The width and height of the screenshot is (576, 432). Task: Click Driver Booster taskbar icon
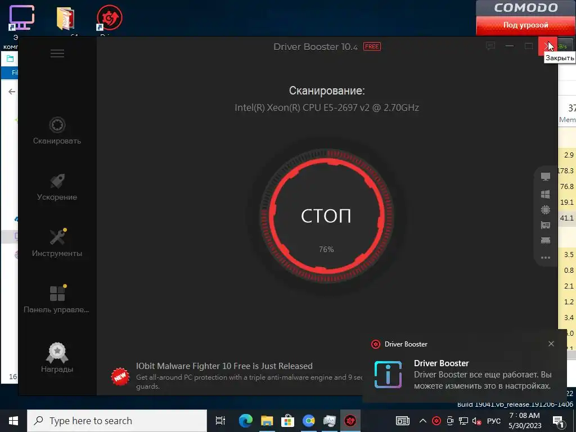point(350,421)
